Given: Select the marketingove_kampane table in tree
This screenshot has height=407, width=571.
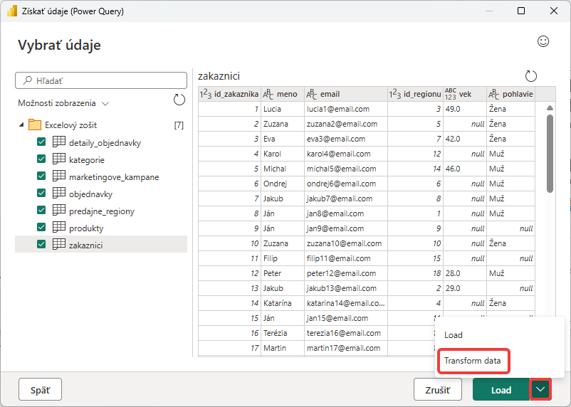Looking at the screenshot, I should point(114,177).
